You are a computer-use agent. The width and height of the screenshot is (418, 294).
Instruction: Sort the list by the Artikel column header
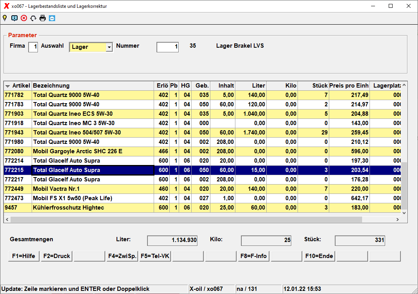pos(18,86)
